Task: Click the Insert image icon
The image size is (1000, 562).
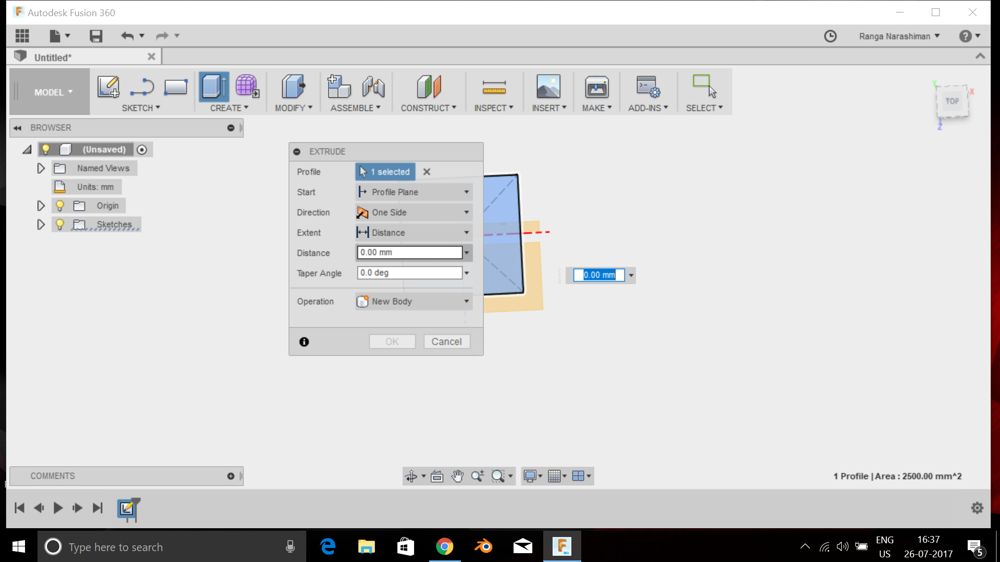Action: [548, 86]
